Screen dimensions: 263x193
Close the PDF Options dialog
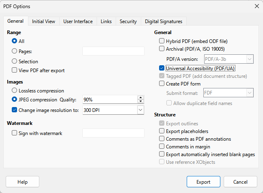coord(257,6)
